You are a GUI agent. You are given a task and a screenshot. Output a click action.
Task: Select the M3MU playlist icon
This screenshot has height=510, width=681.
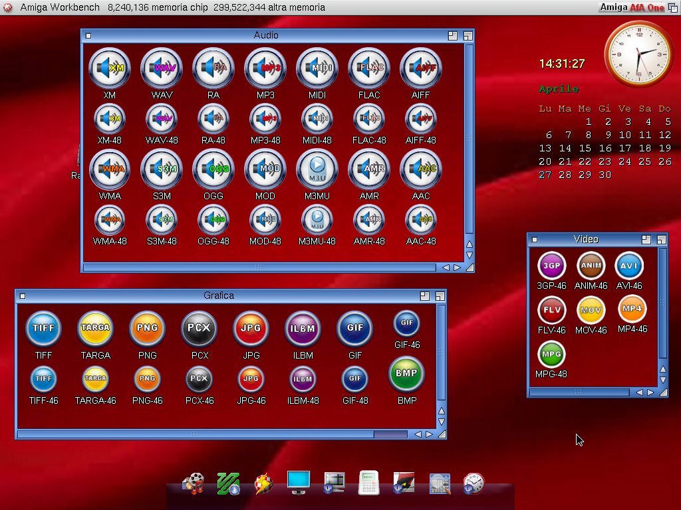[x=317, y=169]
